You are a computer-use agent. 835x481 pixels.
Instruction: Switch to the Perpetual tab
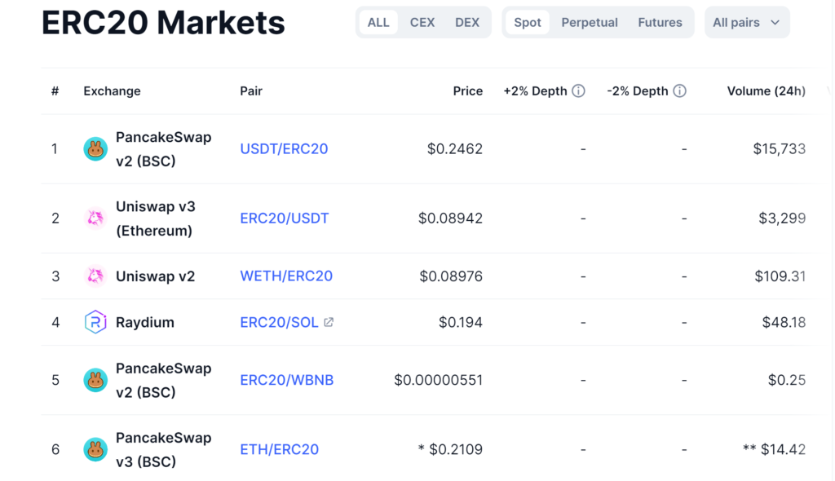pos(590,23)
